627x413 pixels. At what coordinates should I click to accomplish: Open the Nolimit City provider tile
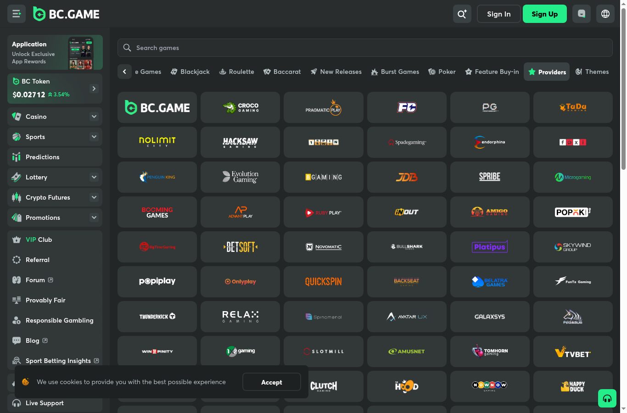(x=157, y=142)
